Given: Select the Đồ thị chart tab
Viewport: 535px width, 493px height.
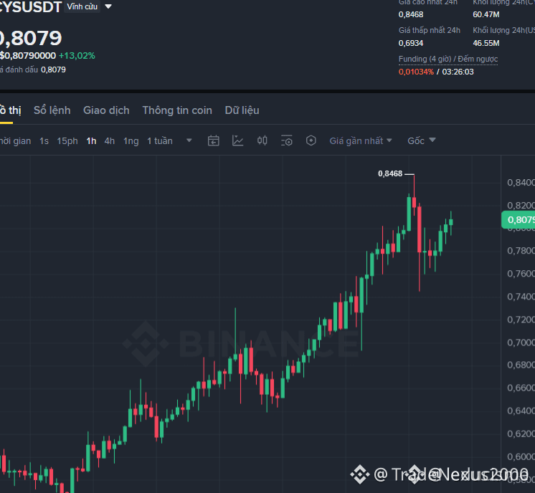Looking at the screenshot, I should (x=10, y=110).
